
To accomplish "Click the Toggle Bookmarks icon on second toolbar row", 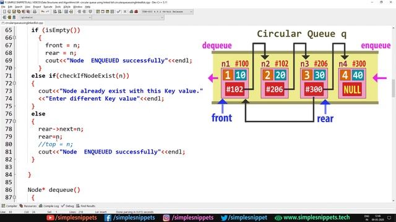I will 9,17.
